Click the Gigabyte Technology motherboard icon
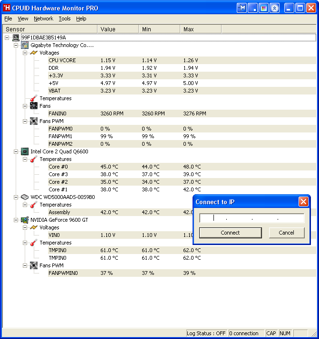 click(x=25, y=45)
